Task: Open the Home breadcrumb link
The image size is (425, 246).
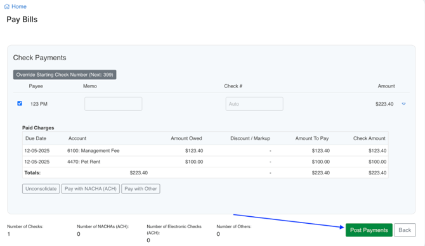Action: (x=18, y=6)
